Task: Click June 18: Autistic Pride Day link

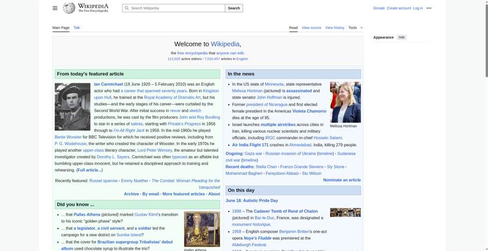Action: coord(252,200)
